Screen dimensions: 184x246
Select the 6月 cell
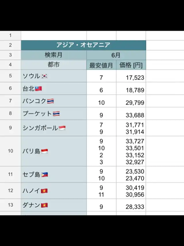coord(116,55)
